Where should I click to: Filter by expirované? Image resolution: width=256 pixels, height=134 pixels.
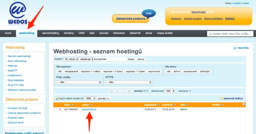[154, 71]
